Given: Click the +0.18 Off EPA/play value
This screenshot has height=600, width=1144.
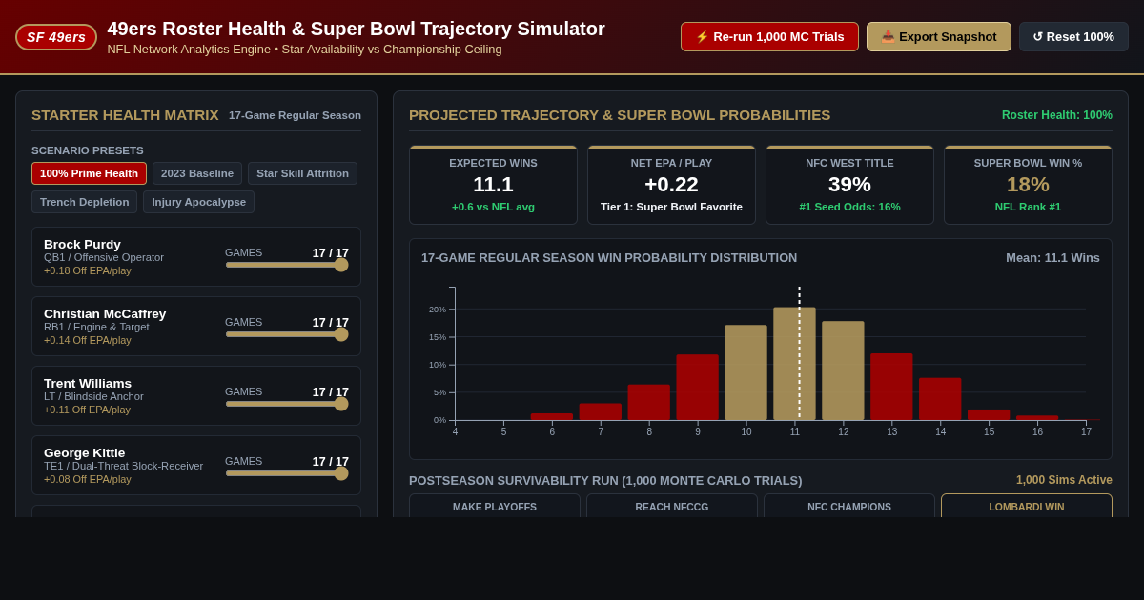Looking at the screenshot, I should [x=88, y=270].
